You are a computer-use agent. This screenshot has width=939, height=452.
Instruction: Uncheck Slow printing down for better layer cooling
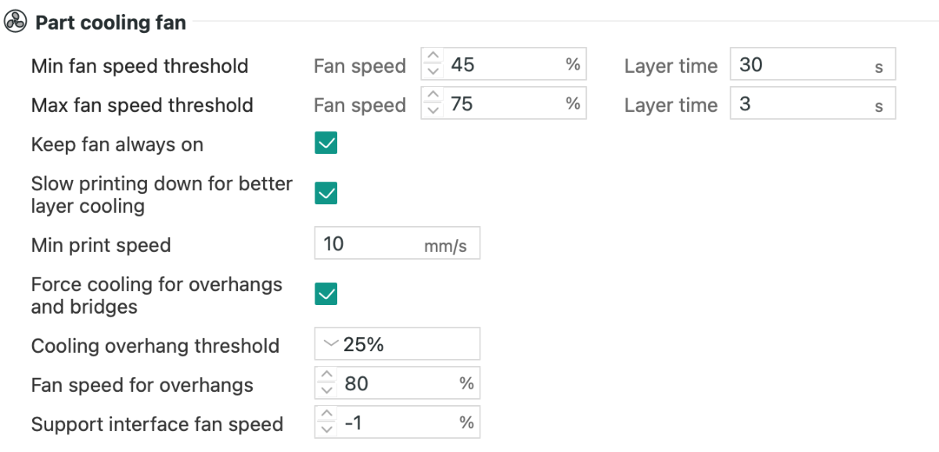[x=326, y=193]
